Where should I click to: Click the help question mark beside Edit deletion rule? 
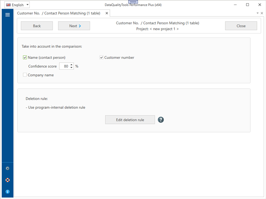pos(161,120)
